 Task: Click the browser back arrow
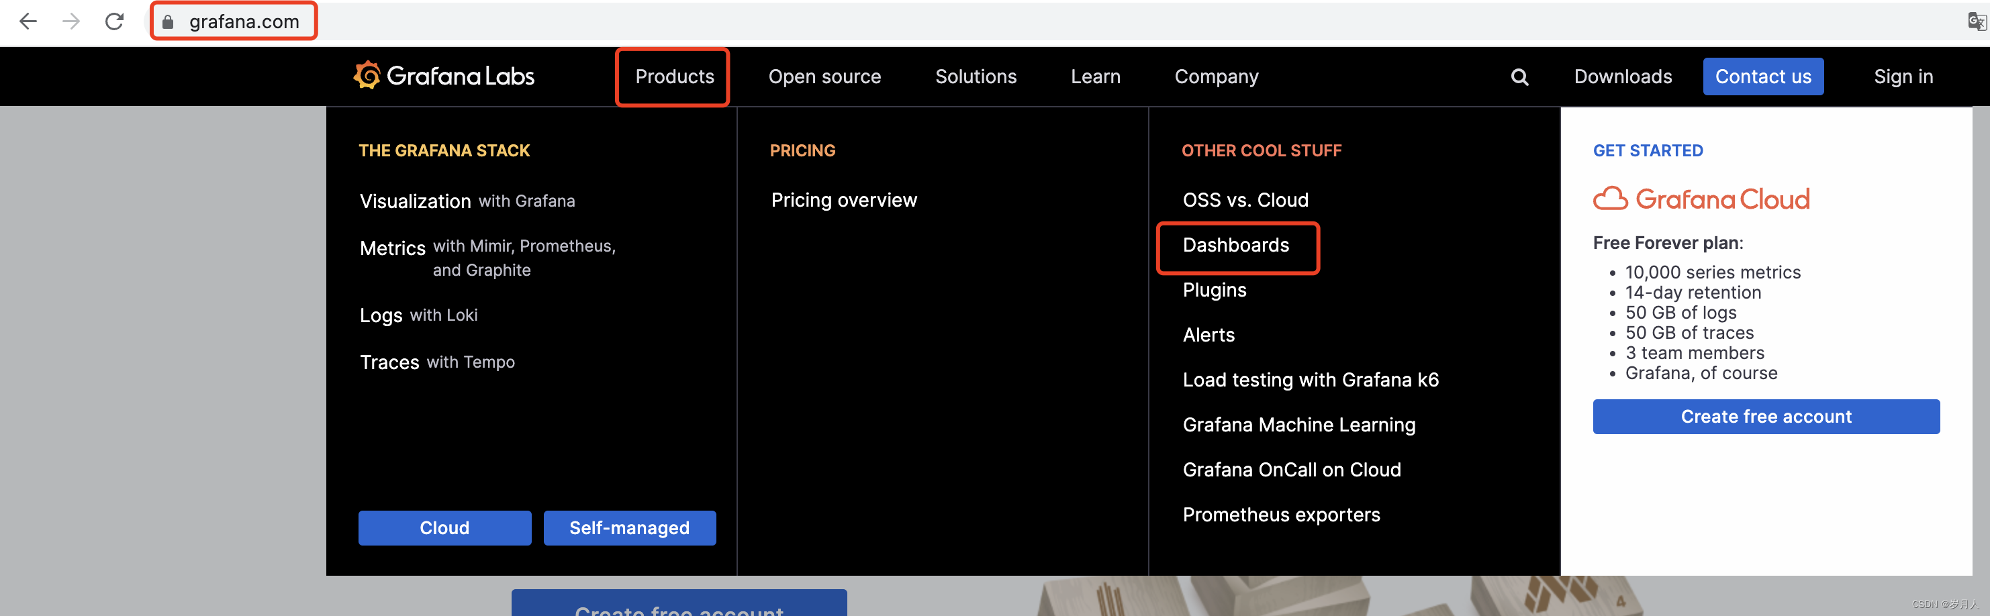[28, 21]
